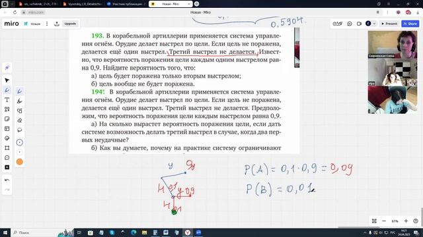Viewport: 423px width, 237px height.
Task: Open more apps plus tool
Action: [x=7, y=167]
